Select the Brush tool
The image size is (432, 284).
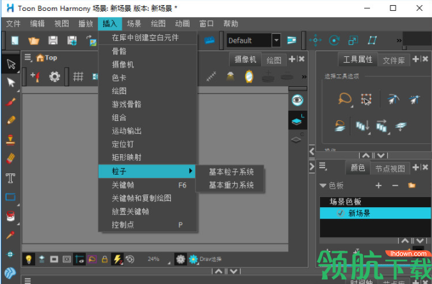[x=10, y=102]
